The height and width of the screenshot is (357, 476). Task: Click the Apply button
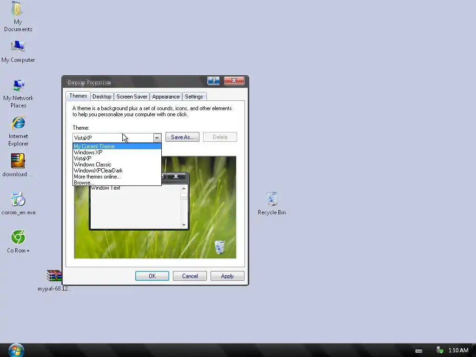coord(227,276)
